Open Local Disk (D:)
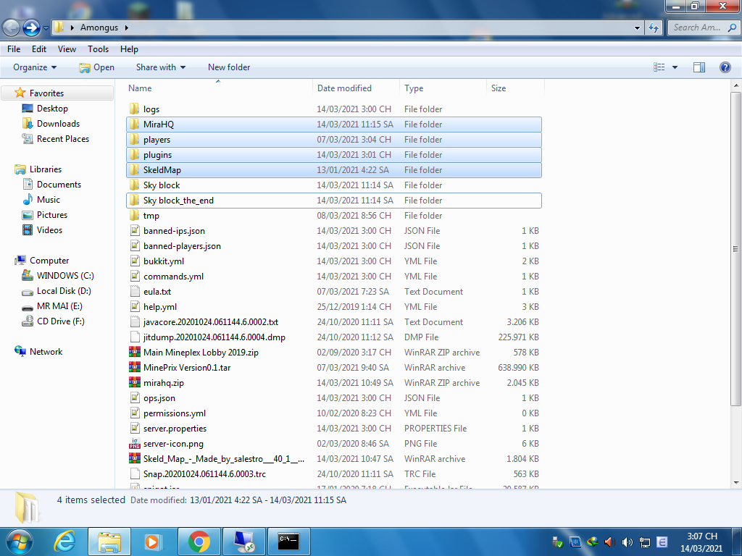742x556 pixels. pos(64,291)
